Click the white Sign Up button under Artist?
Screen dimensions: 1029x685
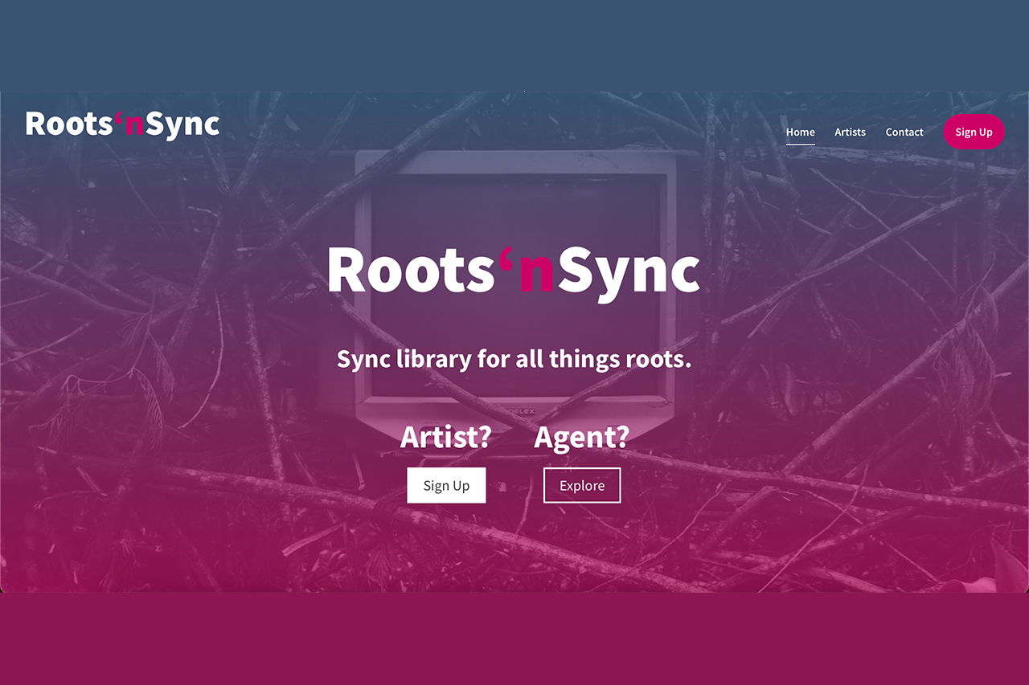446,485
